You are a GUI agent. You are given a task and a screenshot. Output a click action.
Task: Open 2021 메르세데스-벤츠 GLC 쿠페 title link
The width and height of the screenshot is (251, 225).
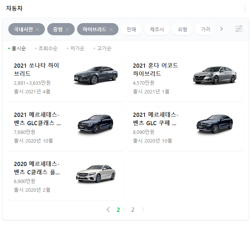156,119
